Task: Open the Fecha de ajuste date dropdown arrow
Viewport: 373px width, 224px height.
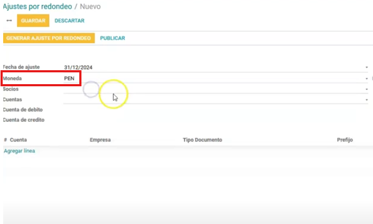Action: coord(367,68)
